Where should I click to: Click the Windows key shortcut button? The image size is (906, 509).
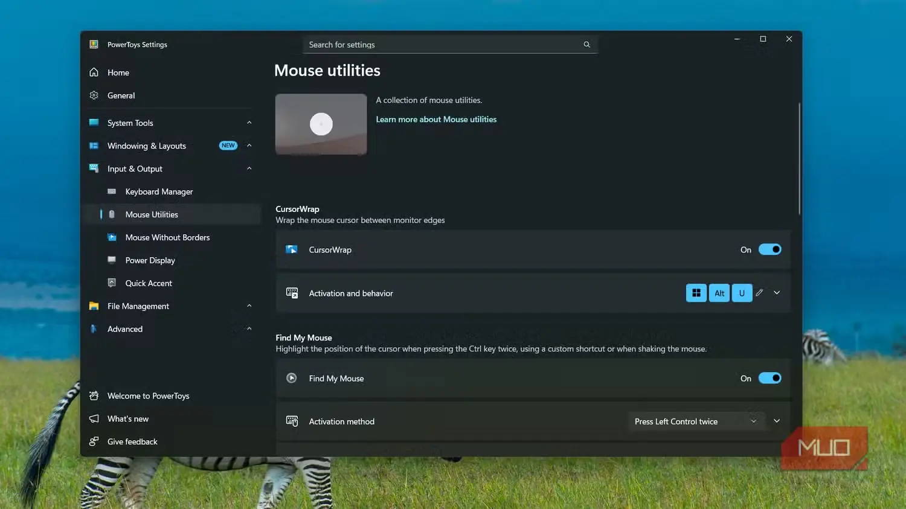[696, 293]
